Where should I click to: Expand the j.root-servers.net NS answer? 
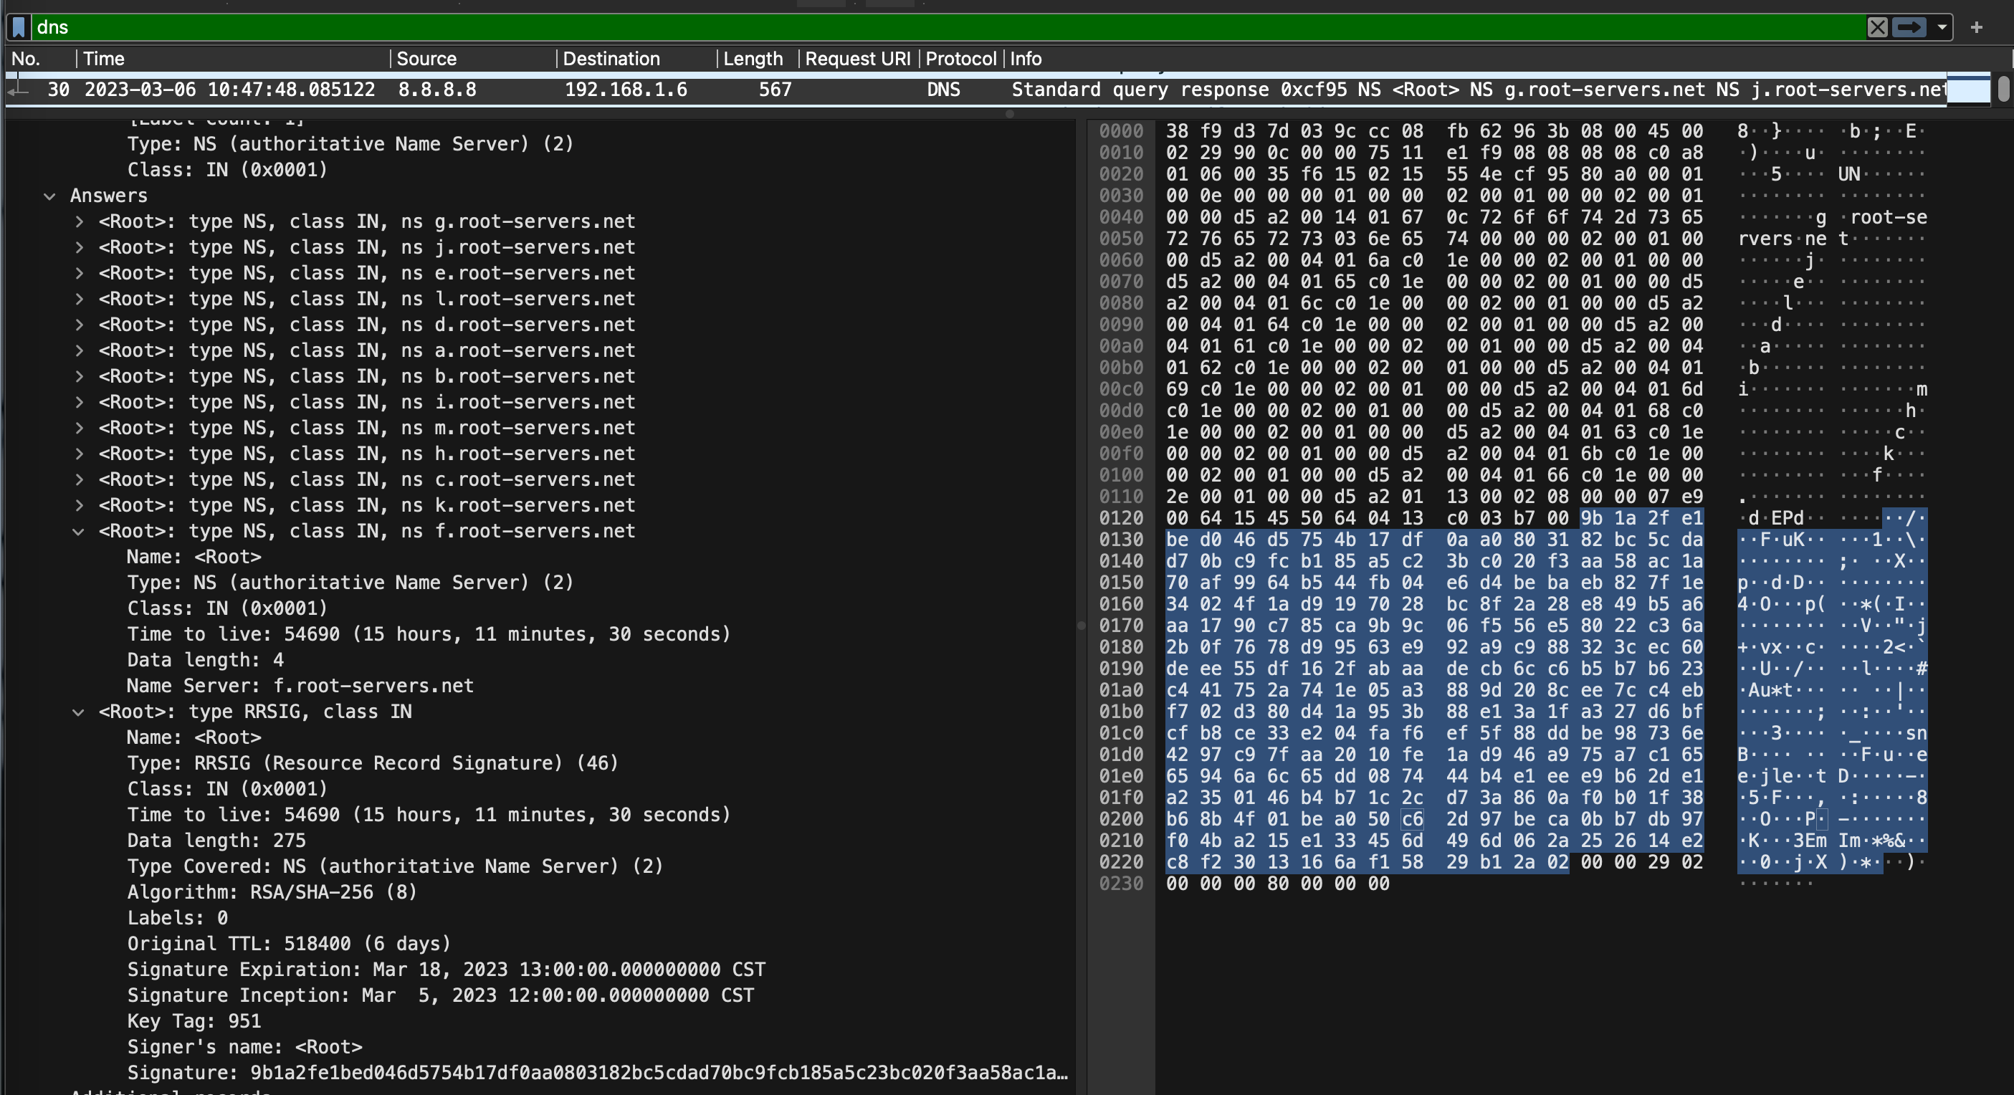tap(79, 248)
